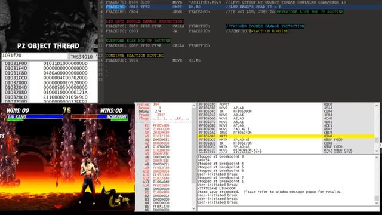The height and width of the screenshot is (215, 382).
Task: Click the console log scrollbar thumb
Action: click(x=377, y=198)
